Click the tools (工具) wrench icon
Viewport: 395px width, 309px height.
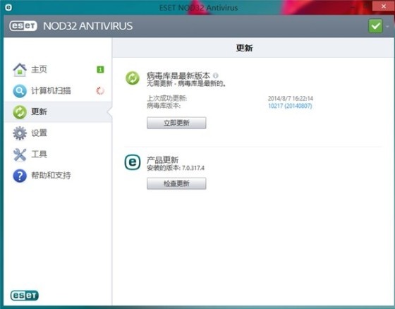[x=20, y=154]
